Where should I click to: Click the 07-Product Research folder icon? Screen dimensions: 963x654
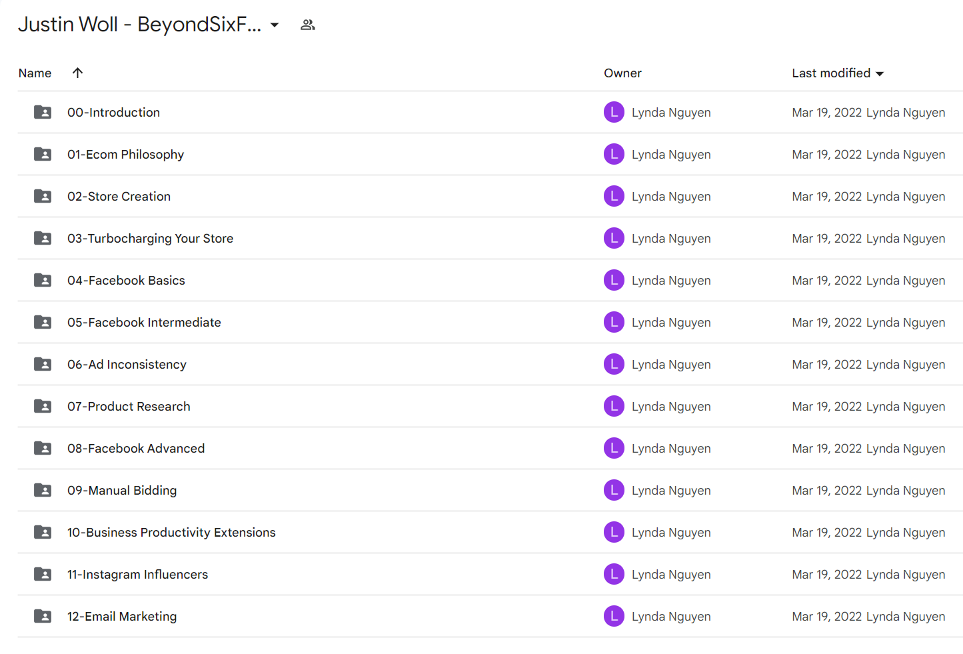coord(43,406)
